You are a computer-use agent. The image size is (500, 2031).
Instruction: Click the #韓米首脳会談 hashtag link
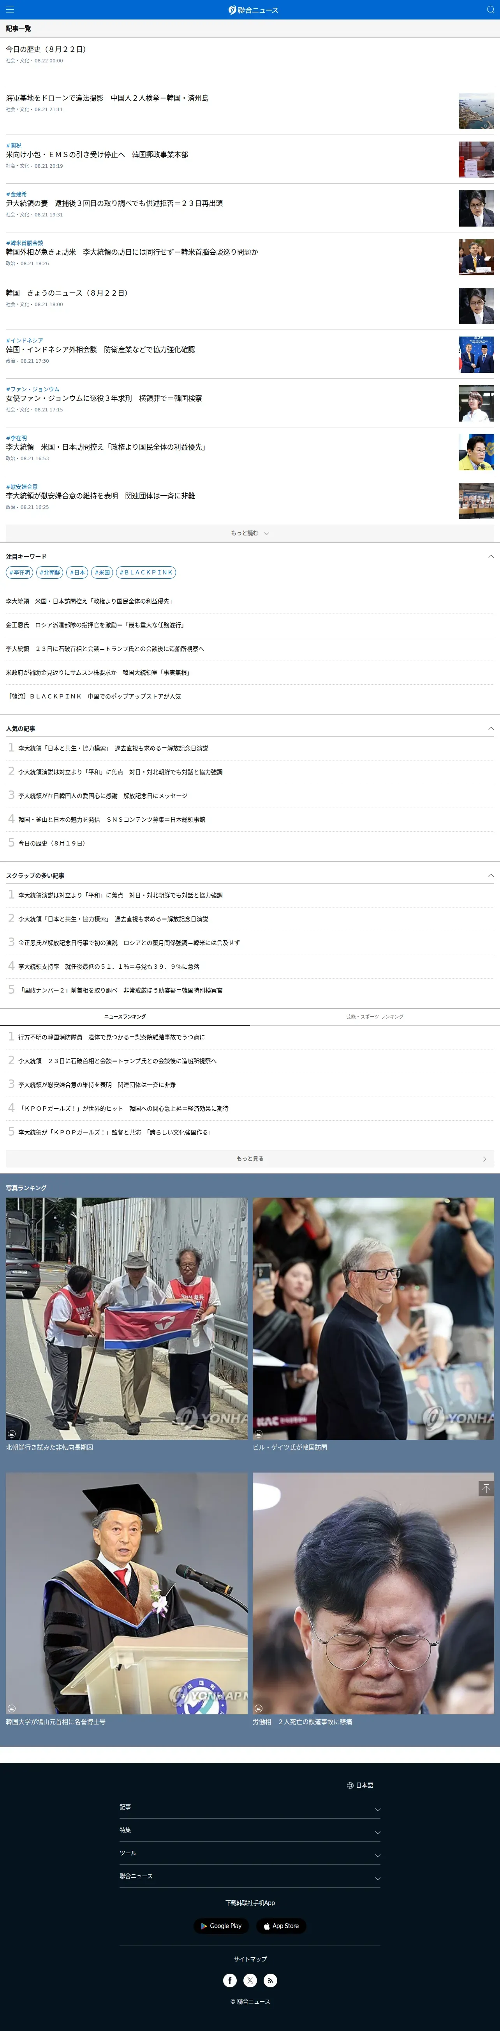[25, 243]
